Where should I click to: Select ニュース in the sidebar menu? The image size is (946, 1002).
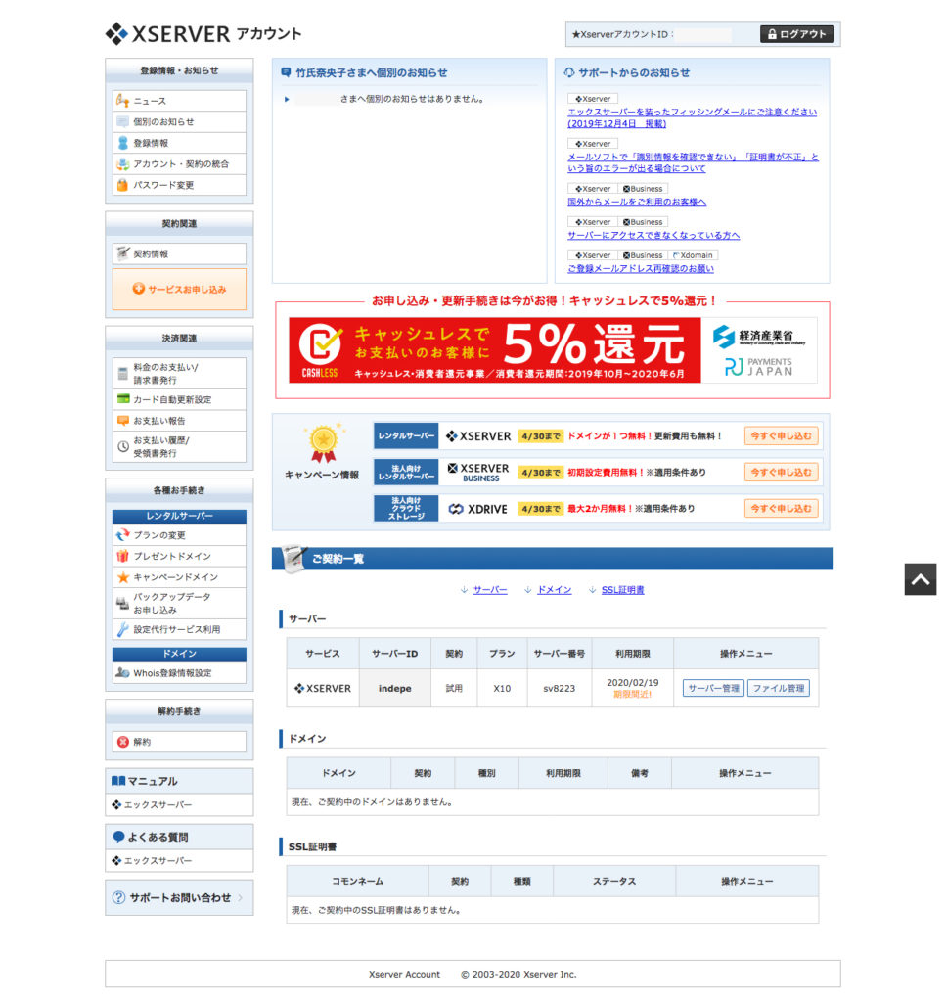pyautogui.click(x=179, y=101)
